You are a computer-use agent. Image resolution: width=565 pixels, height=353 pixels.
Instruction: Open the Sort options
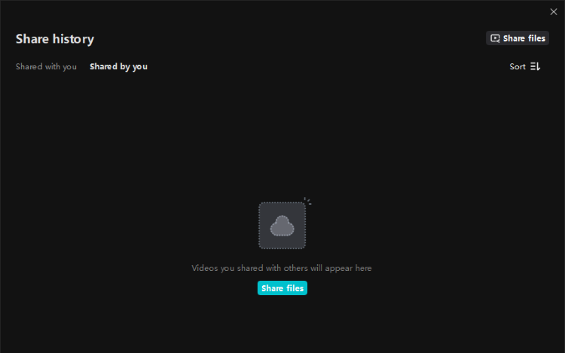tap(524, 66)
